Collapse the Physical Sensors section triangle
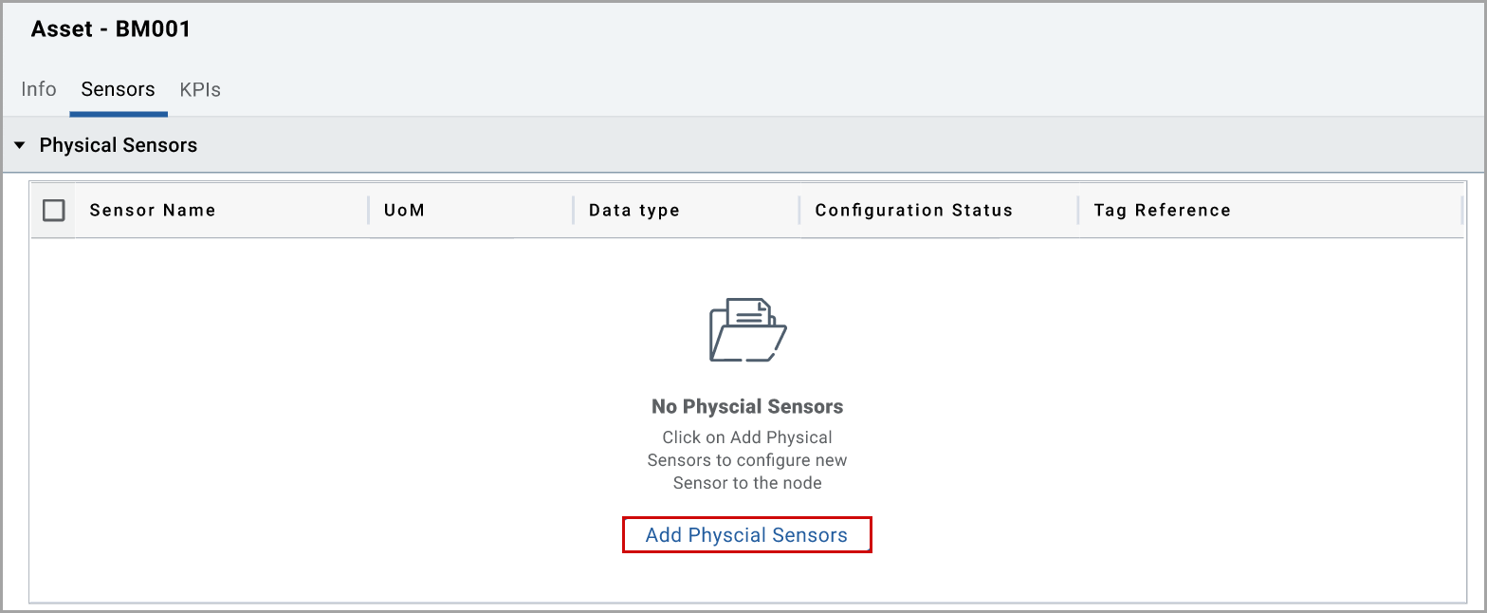The width and height of the screenshot is (1487, 613). [x=19, y=145]
